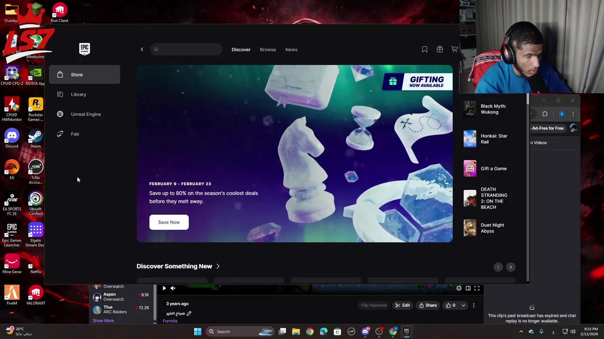Viewport: 604px width, 339px height.
Task: Open NVIDIA App desktop shortcut
Action: [x=35, y=76]
